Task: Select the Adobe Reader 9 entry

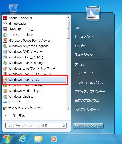Action: [34, 18]
